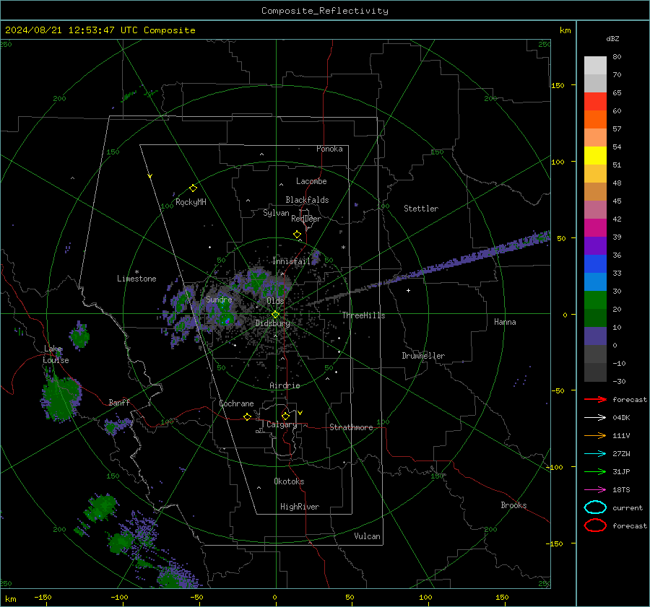Click the Vulcan label

367,536
